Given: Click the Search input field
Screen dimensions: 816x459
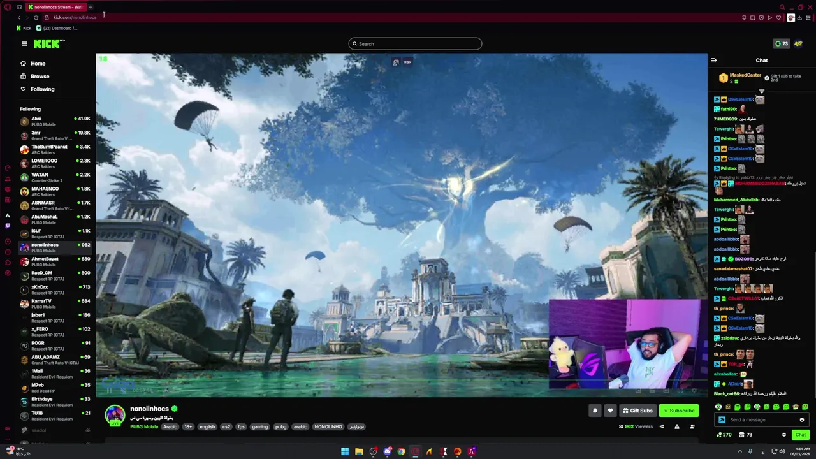Looking at the screenshot, I should click(x=415, y=44).
